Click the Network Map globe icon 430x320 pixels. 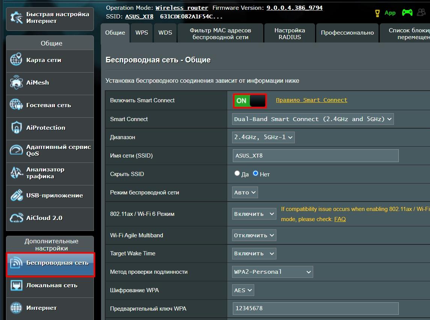click(16, 60)
